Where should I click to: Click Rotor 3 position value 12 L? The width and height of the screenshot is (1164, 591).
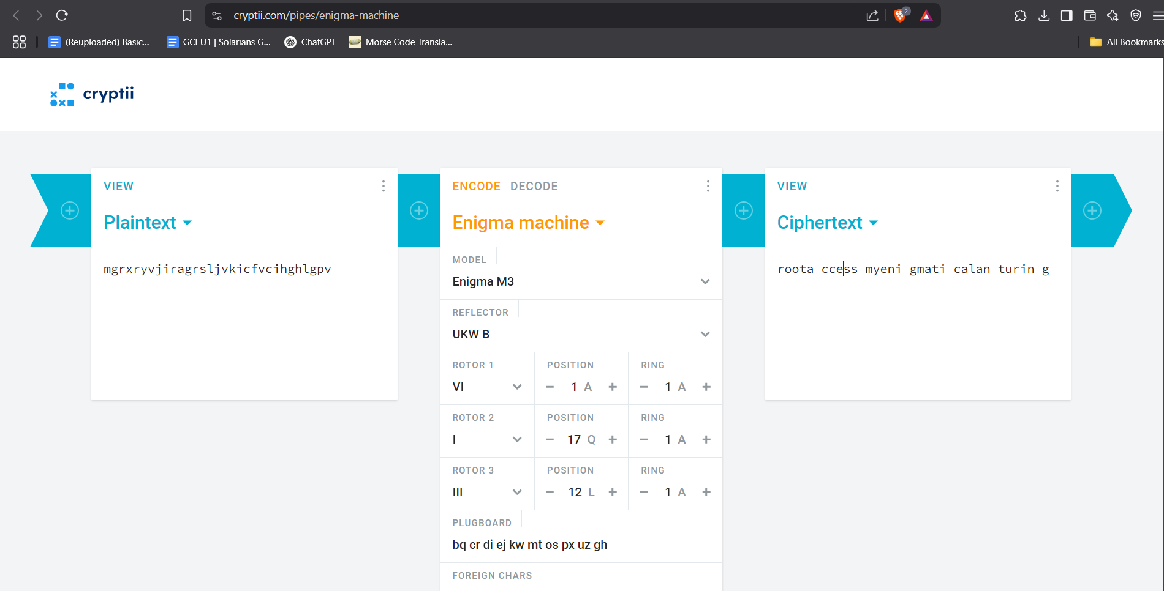tap(581, 492)
